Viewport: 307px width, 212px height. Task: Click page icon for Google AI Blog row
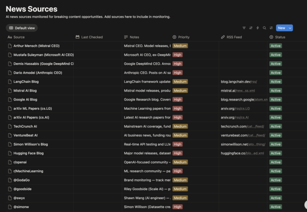(10, 100)
